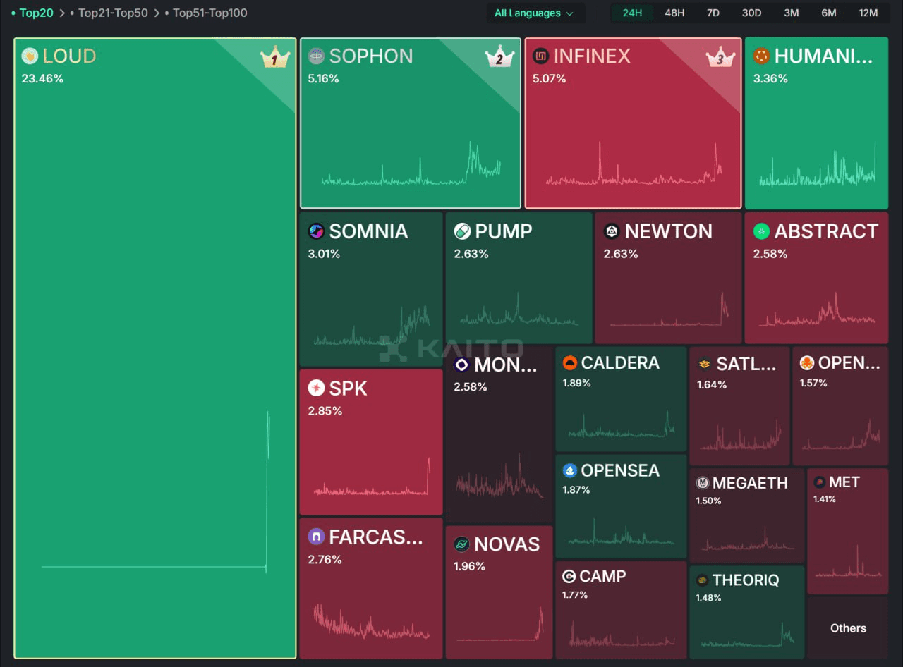Click the SOPHON mindshare sparkline chart
The height and width of the screenshot is (667, 903).
click(411, 164)
